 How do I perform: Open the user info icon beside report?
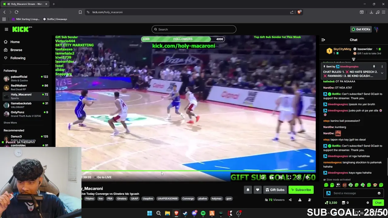point(309,200)
